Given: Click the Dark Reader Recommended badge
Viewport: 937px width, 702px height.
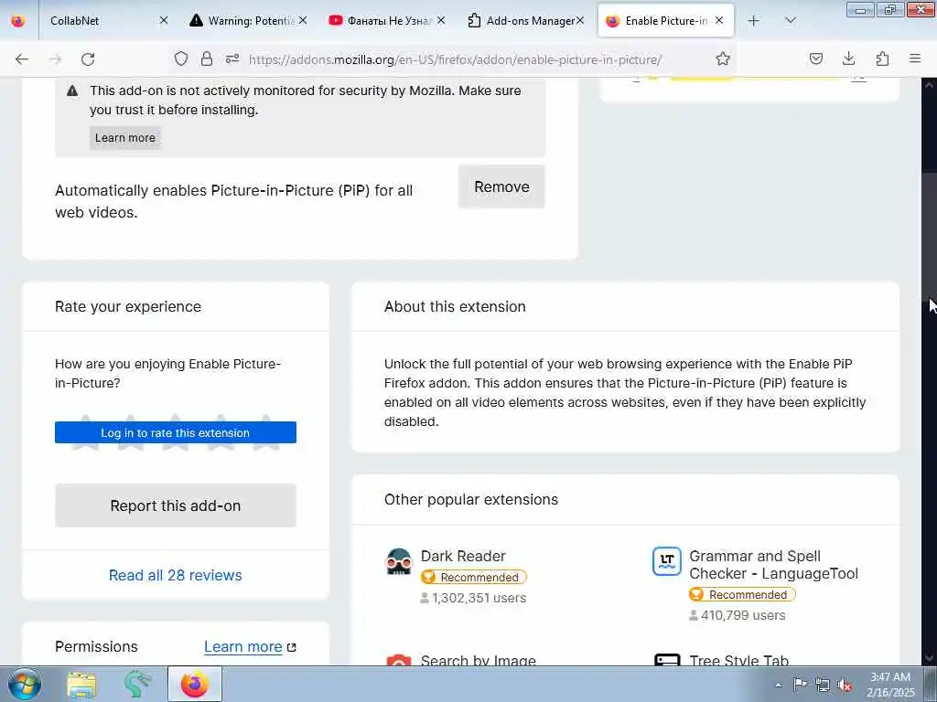Looking at the screenshot, I should pyautogui.click(x=473, y=578).
